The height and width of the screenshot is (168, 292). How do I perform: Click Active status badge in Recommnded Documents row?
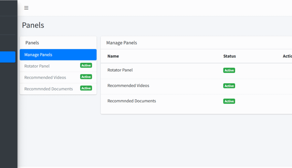click(x=229, y=101)
